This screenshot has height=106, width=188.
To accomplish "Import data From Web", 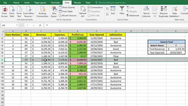I will (x=12, y=12).
